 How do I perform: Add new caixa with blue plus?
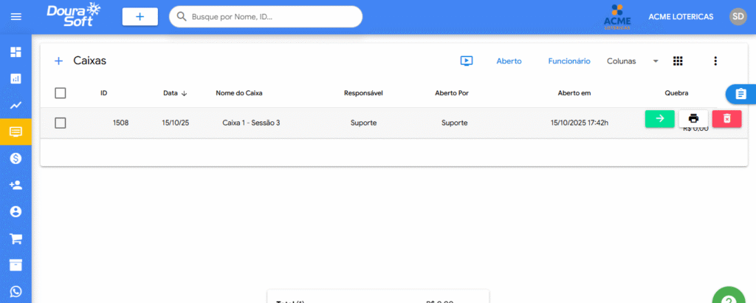click(x=59, y=61)
